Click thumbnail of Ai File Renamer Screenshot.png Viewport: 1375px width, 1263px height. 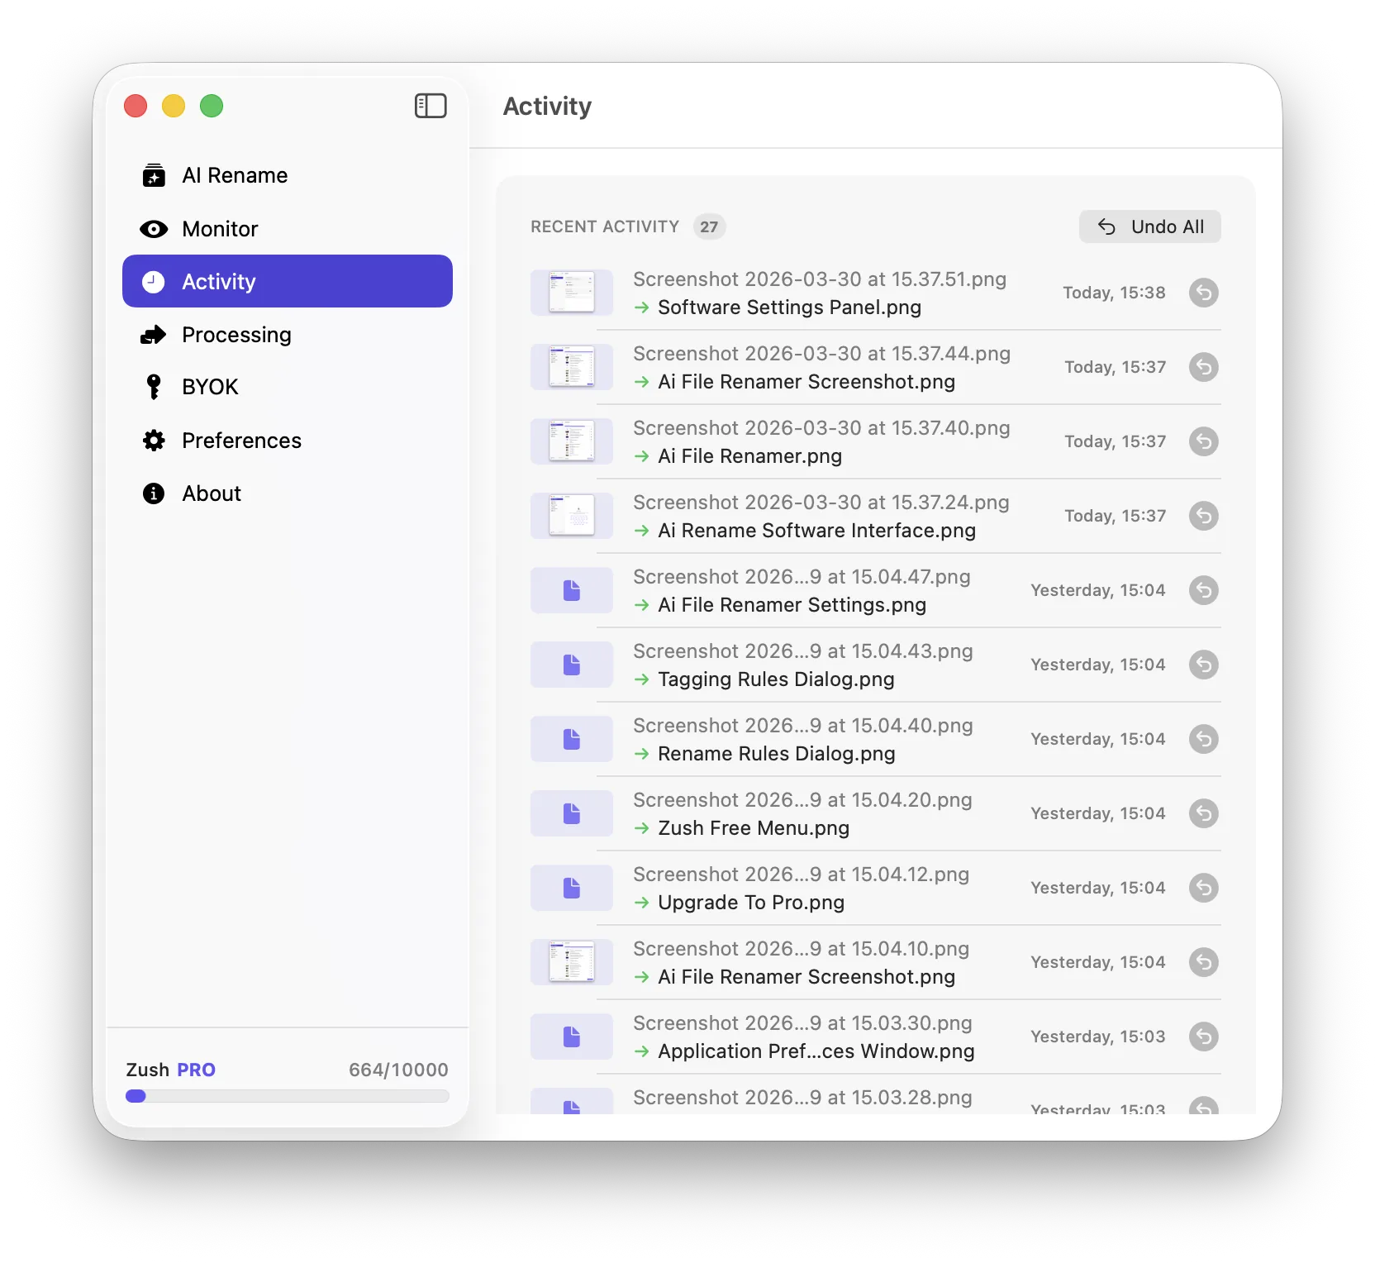(572, 368)
